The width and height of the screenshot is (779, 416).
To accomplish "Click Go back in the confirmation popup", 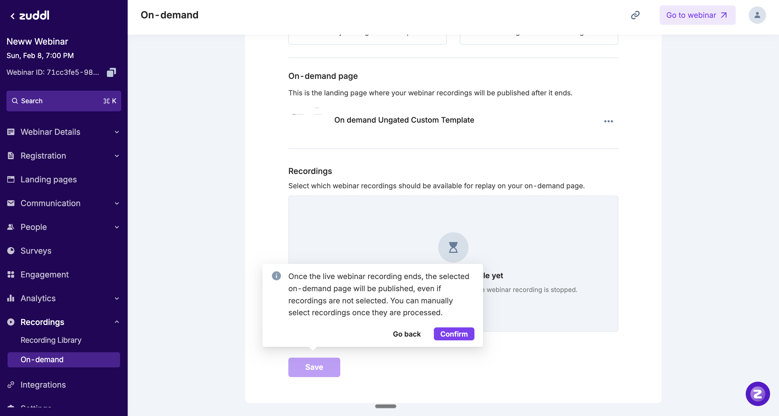I will point(407,334).
